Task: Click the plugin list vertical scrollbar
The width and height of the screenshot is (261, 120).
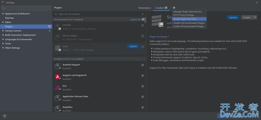Action: pyautogui.click(x=145, y=20)
